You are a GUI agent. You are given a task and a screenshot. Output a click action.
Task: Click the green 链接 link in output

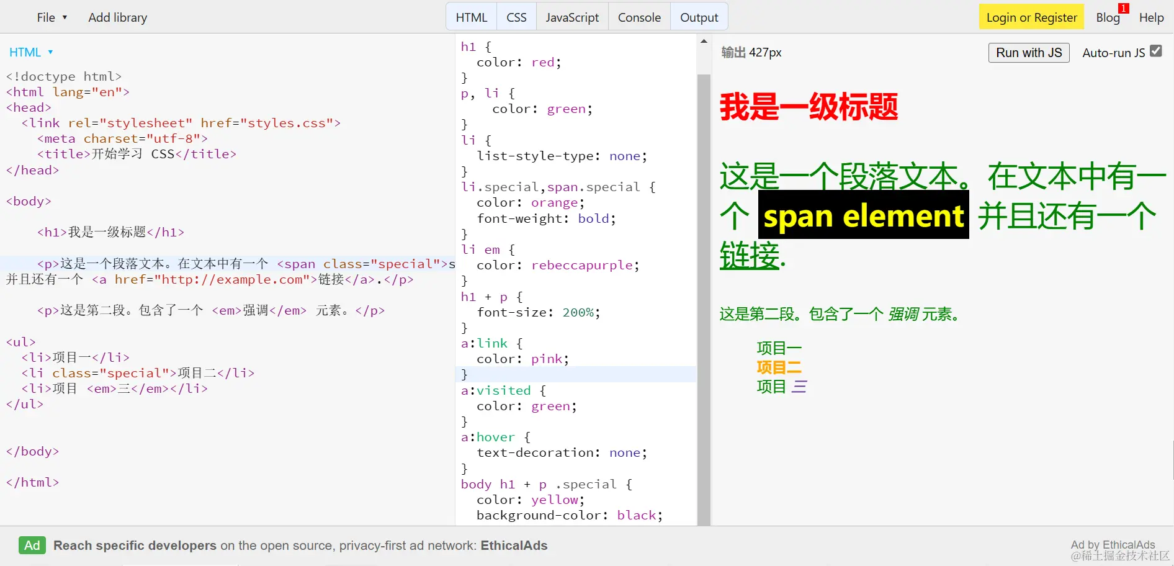pyautogui.click(x=750, y=255)
